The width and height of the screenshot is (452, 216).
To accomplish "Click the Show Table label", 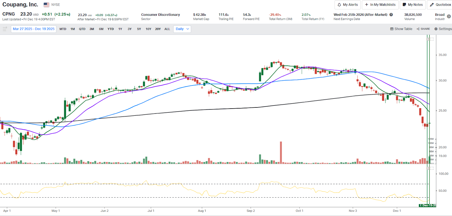I will point(403,29).
